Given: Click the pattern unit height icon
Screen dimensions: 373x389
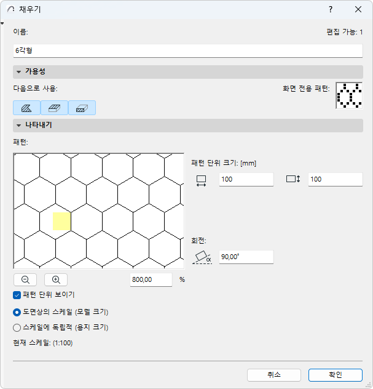Looking at the screenshot, I should pyautogui.click(x=292, y=180).
